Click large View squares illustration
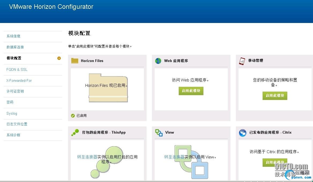The width and height of the screenshot is (313, 182). [191, 162]
